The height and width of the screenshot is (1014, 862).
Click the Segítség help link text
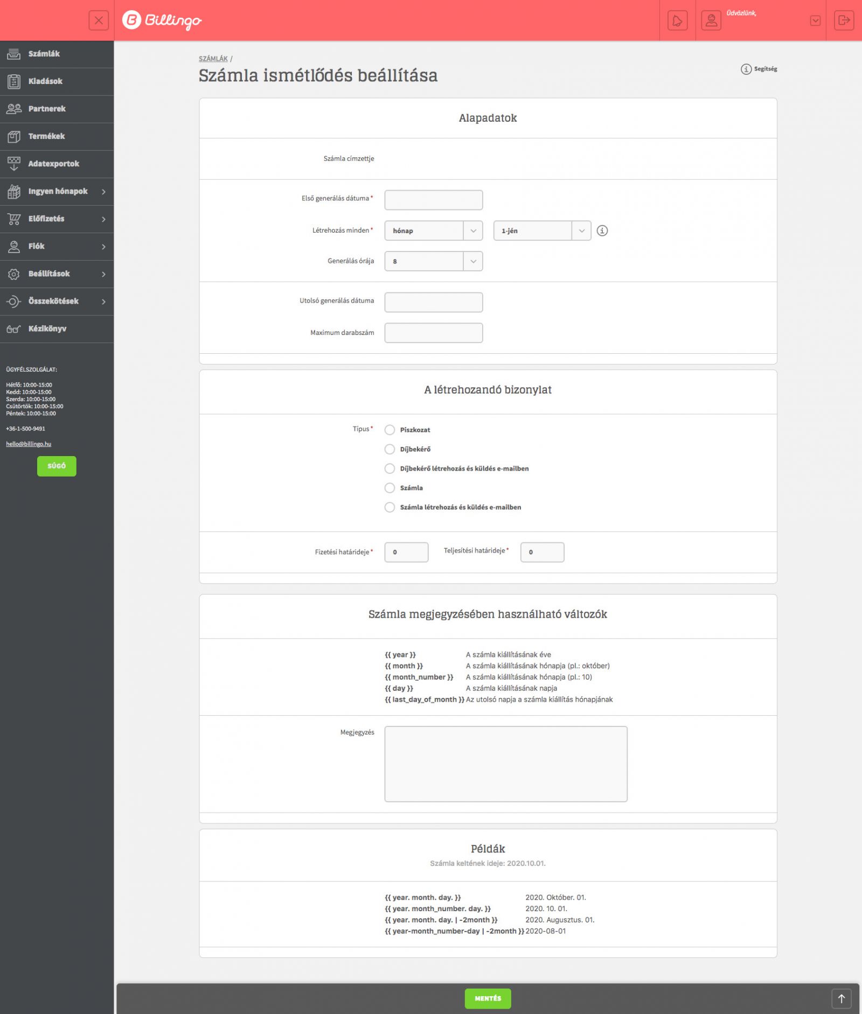(x=765, y=69)
